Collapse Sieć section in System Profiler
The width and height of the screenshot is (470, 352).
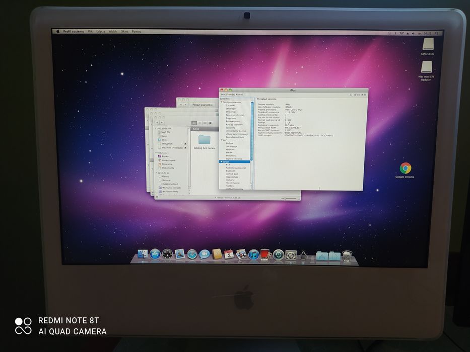tap(222, 140)
